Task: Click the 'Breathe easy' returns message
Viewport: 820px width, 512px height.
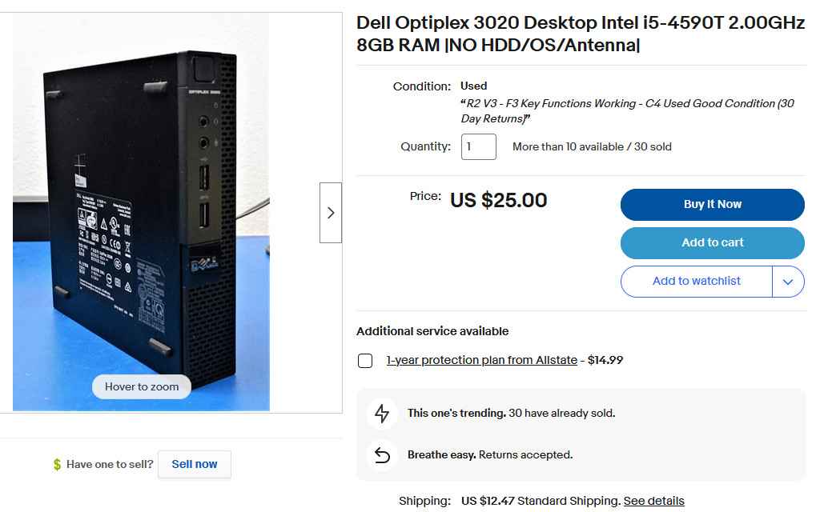Action: [489, 455]
